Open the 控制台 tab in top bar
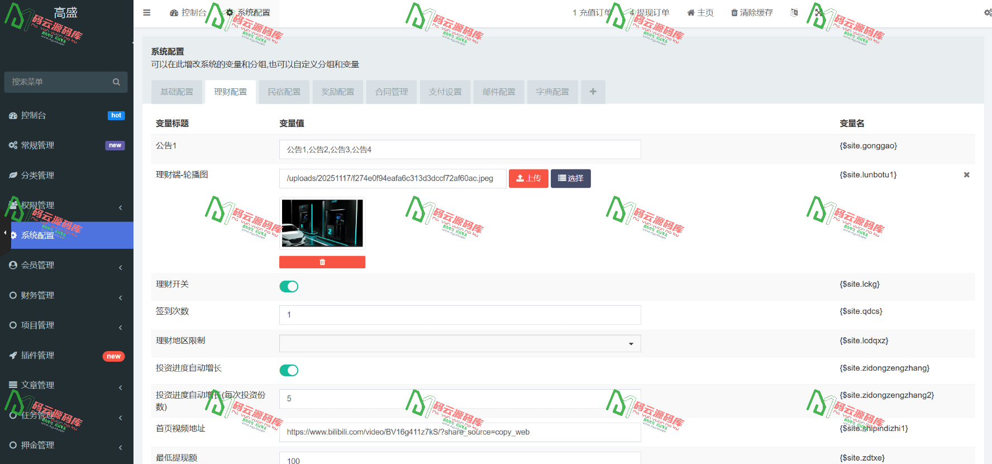Viewport: 992px width, 464px height. 188,12
